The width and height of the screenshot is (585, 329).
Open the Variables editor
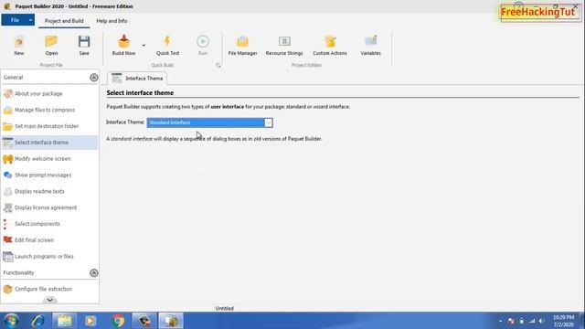point(370,45)
